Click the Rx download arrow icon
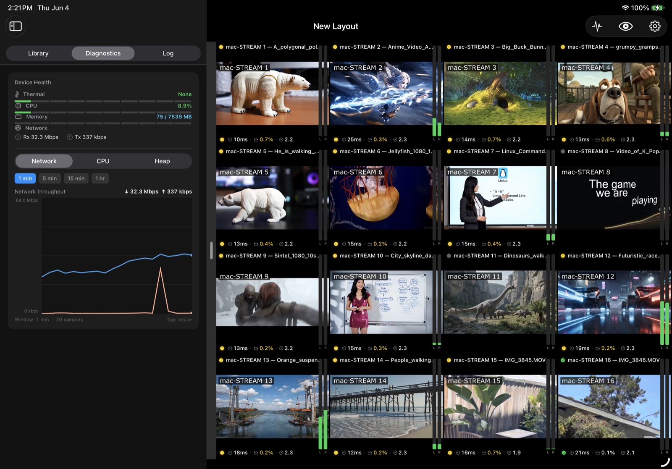The height and width of the screenshot is (469, 672). coord(18,137)
